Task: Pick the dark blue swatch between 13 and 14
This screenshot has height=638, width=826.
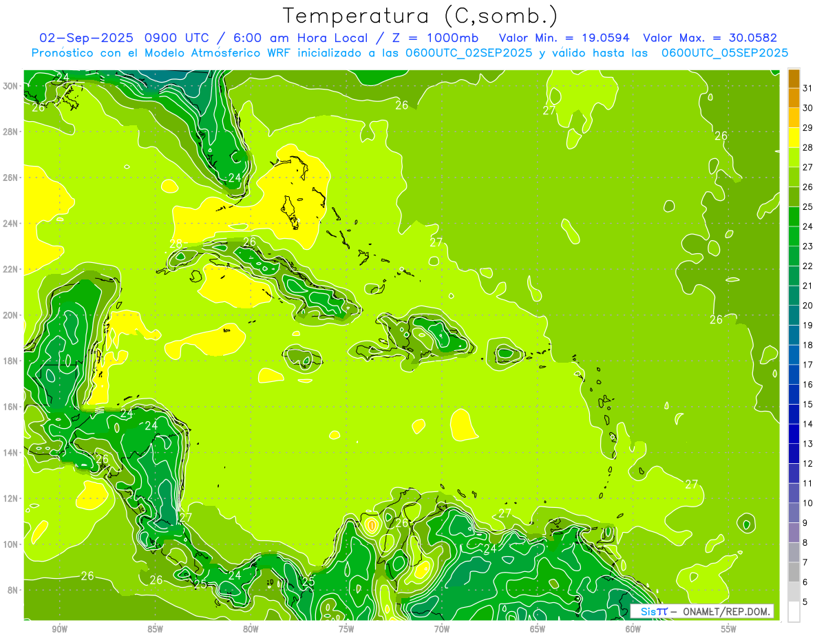Action: tap(794, 434)
